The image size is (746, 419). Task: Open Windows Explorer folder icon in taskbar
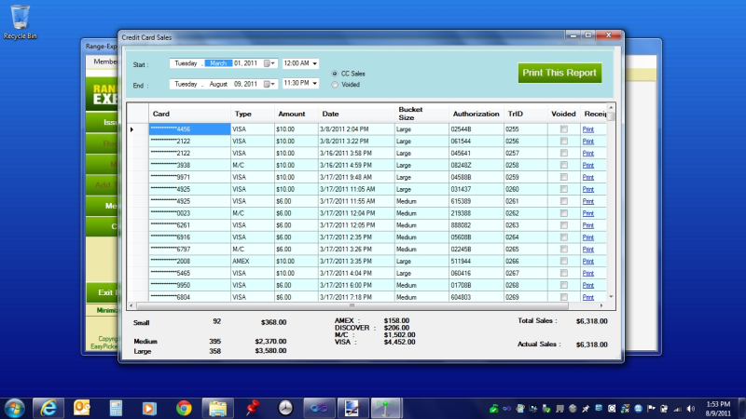[x=217, y=407]
